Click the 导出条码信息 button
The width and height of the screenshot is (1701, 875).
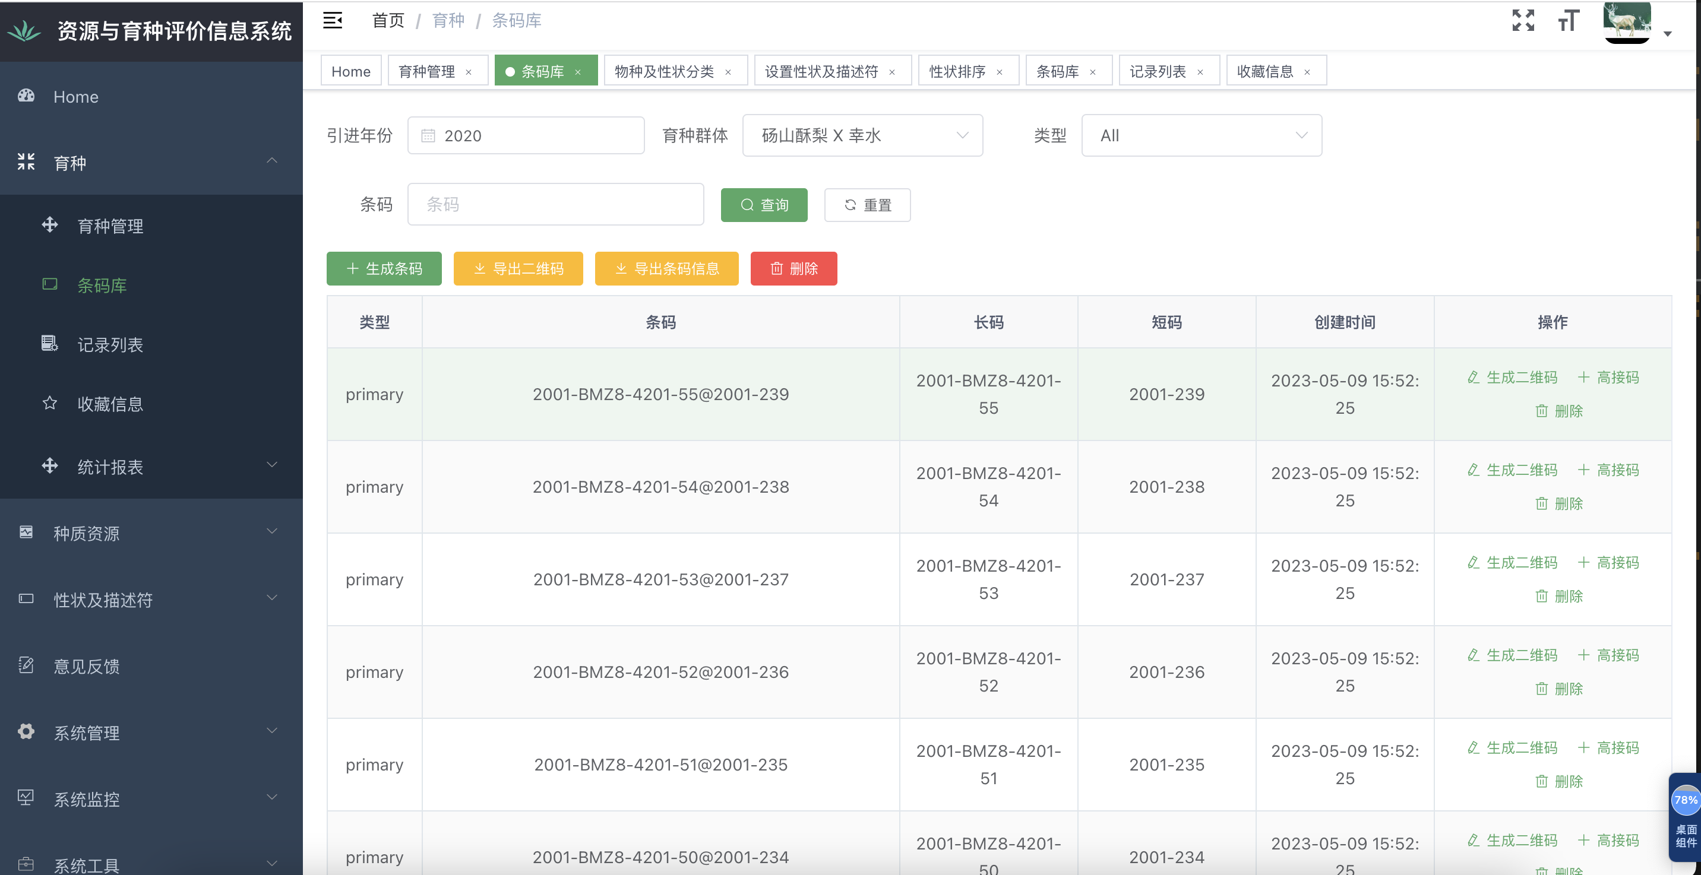[x=666, y=268]
